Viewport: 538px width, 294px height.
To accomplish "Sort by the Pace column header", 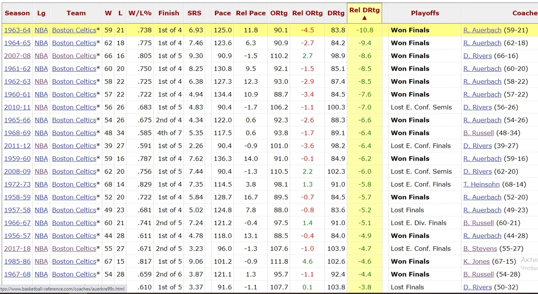I will pos(223,13).
